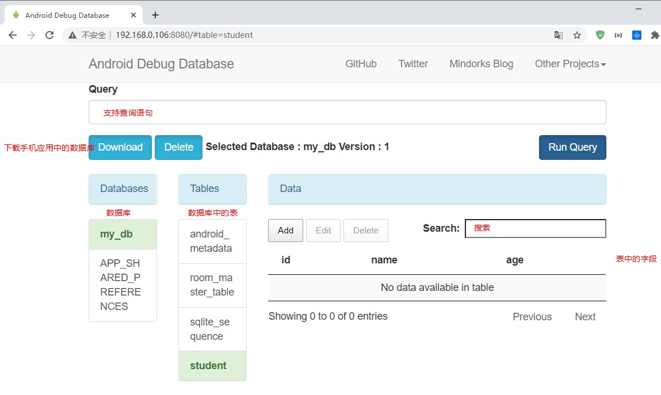Go to the Previous page
This screenshot has height=395, width=661.
(532, 317)
